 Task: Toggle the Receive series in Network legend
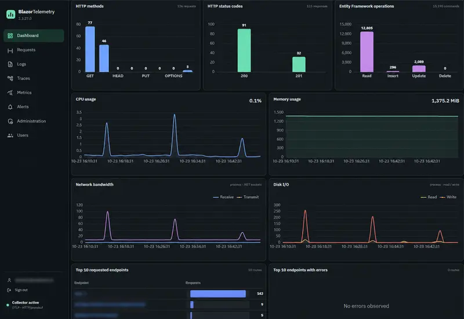point(223,197)
